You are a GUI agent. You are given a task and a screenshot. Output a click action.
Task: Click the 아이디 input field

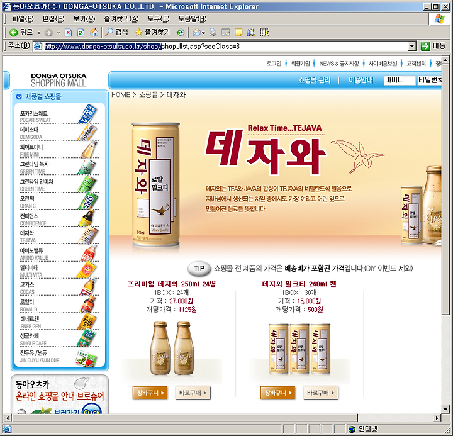(x=400, y=80)
